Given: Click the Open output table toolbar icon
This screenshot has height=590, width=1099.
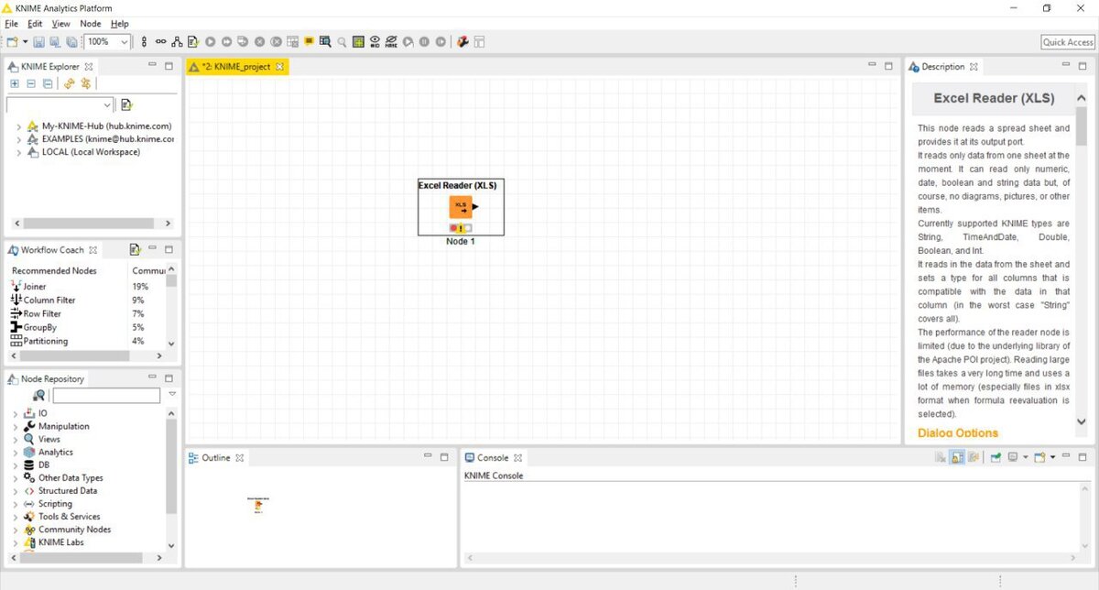Looking at the screenshot, I should [325, 41].
